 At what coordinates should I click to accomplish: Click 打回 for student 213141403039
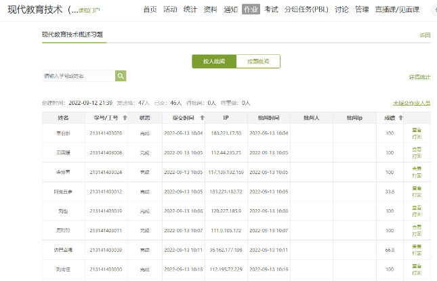pos(417,253)
